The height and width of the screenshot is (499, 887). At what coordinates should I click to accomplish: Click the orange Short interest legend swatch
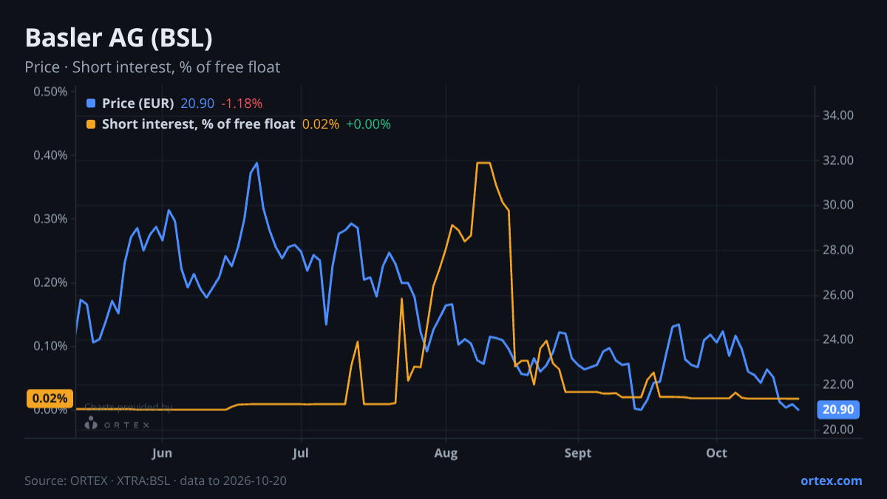pos(91,124)
